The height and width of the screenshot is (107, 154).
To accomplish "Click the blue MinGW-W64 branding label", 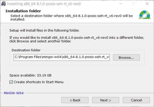I will 14,93.
